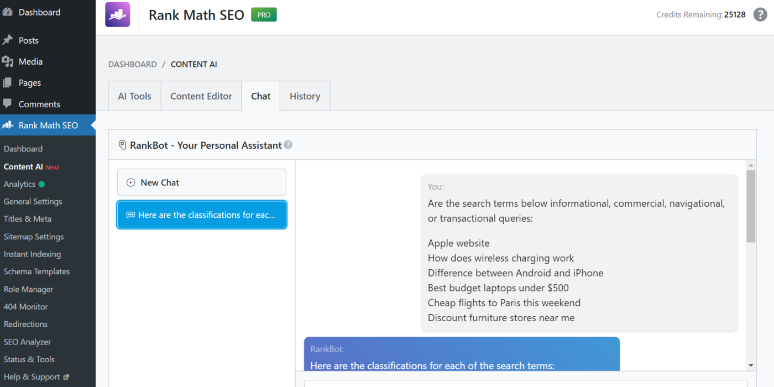Viewport: 774px width, 387px height.
Task: Select the Posts pushpin icon in the sidebar
Action: [x=8, y=40]
